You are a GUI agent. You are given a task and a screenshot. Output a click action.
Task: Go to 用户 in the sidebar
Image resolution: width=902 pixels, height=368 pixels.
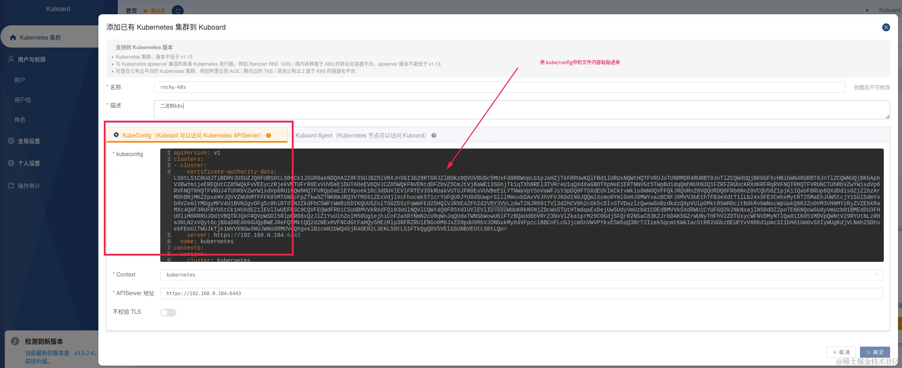tap(20, 80)
